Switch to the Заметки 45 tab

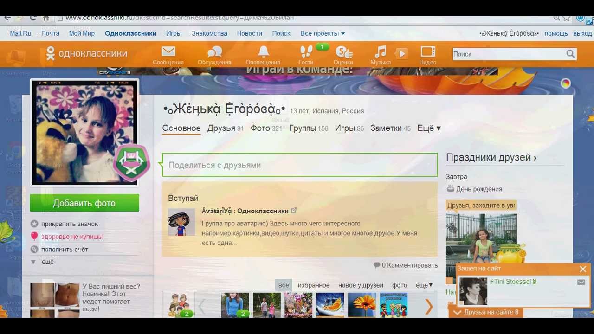point(390,128)
